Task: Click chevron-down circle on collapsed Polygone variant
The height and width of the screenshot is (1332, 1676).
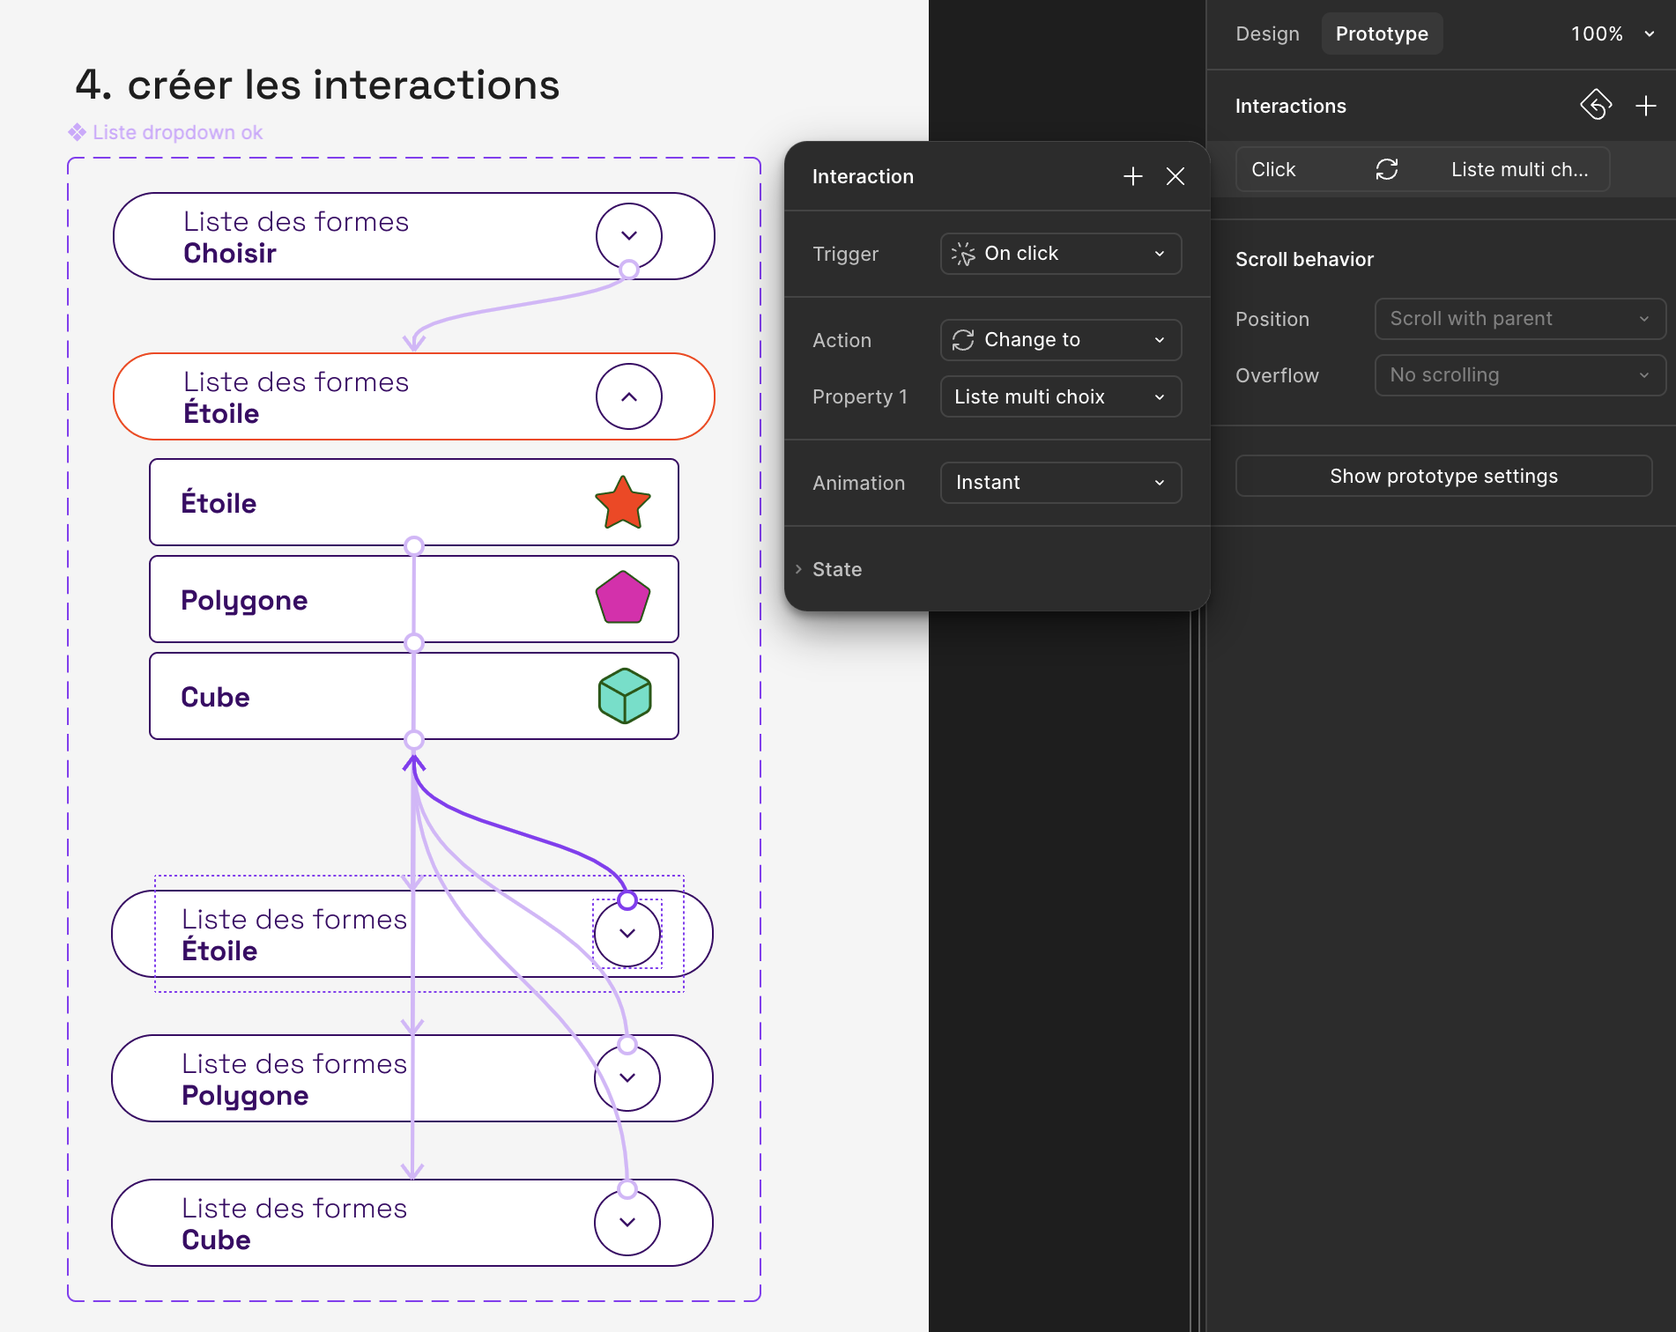Action: pos(627,1078)
